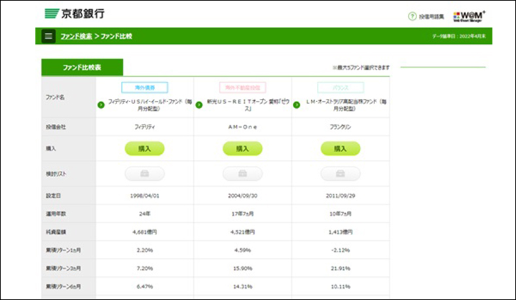This screenshot has height=300, width=516.
Task: Click the Kyoto Bank logo
Action: 75,14
